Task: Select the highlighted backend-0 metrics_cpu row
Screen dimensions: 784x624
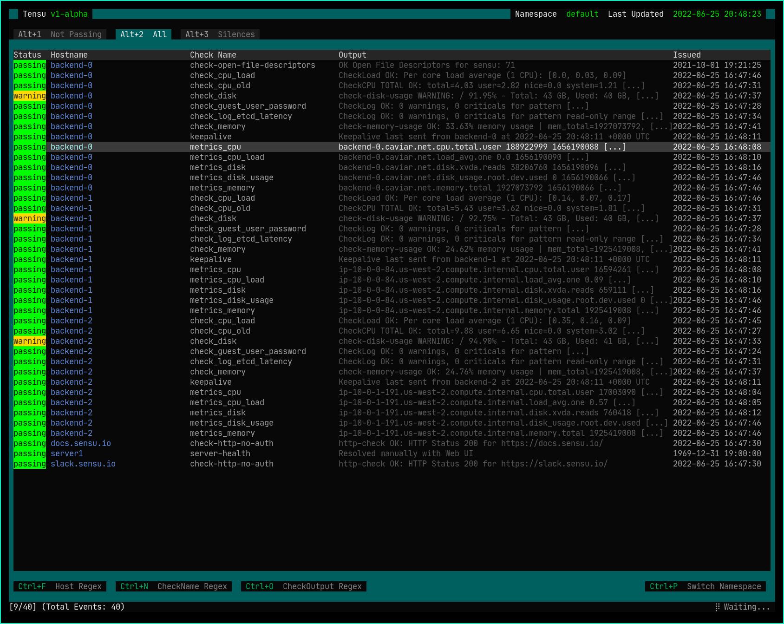Action: coord(215,147)
